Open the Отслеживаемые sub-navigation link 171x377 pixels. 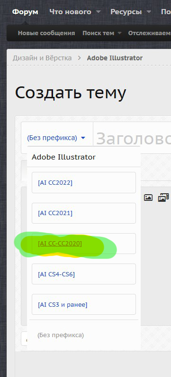point(149,33)
